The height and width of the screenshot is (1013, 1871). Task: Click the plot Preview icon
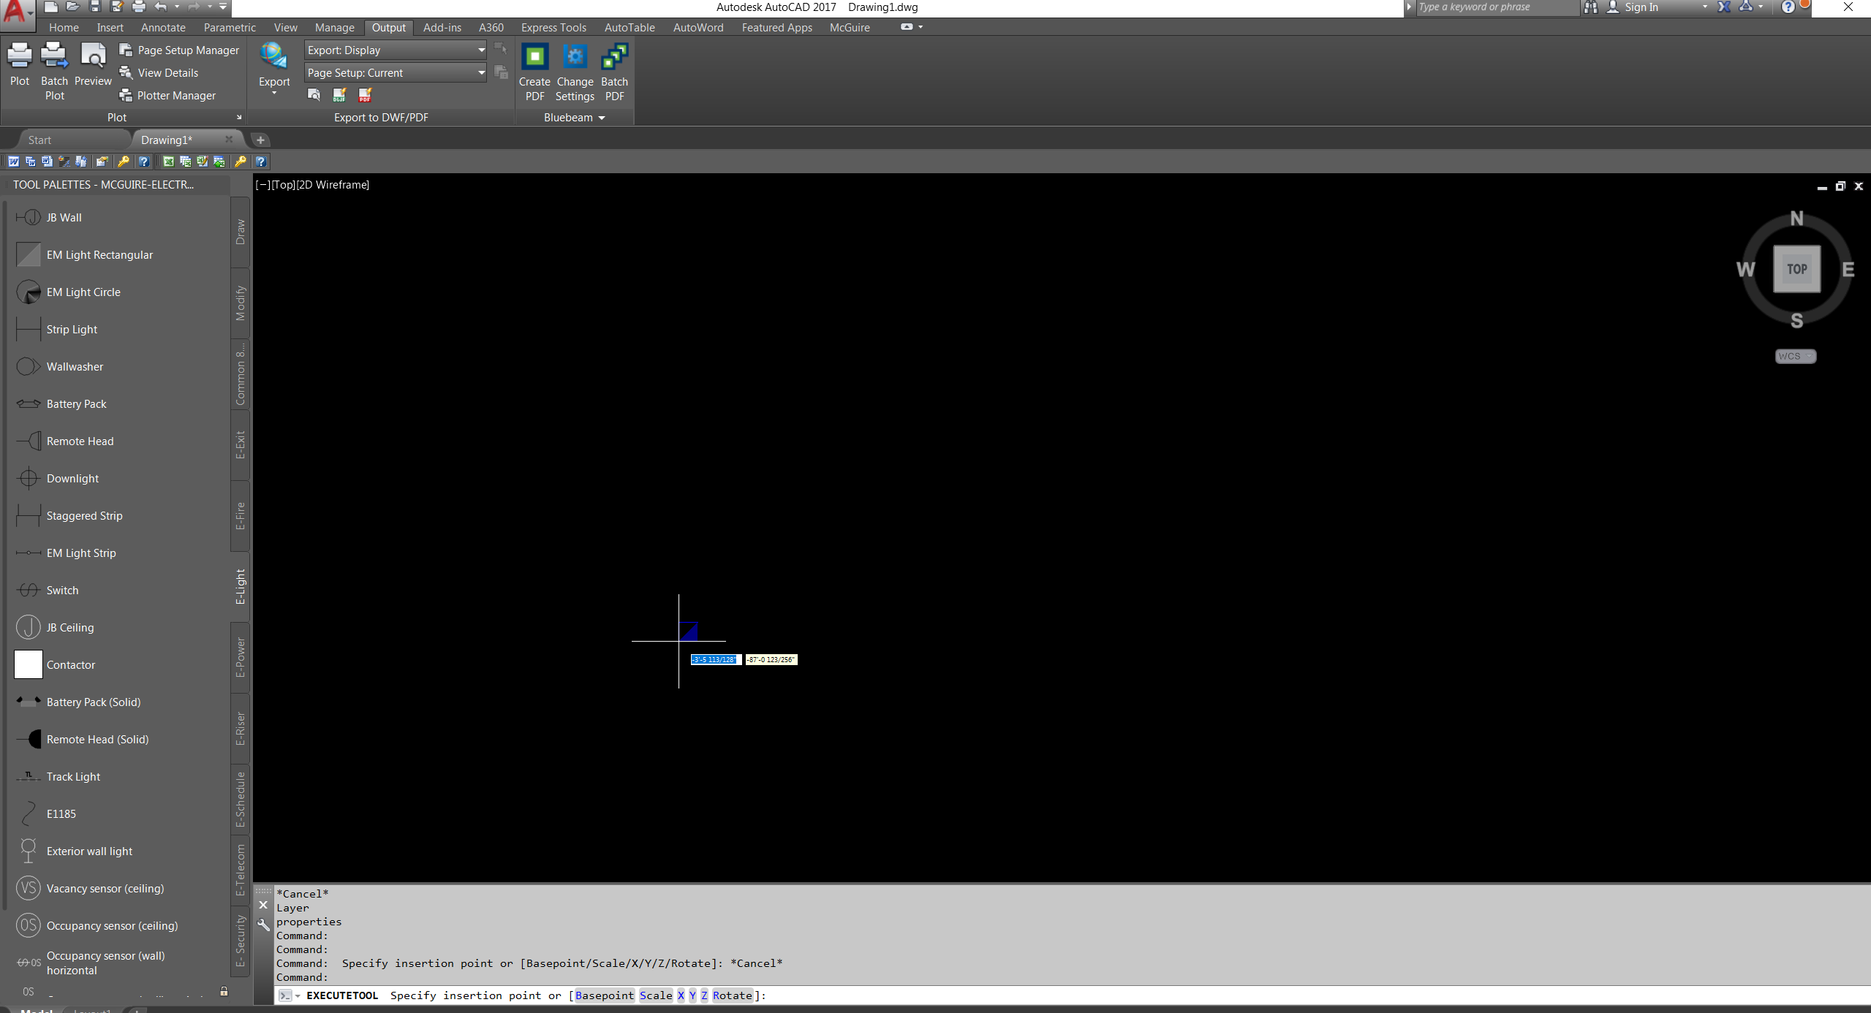click(x=92, y=66)
